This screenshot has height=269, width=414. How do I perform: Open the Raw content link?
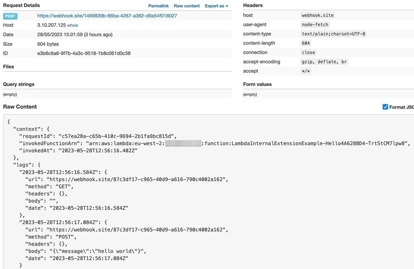click(x=187, y=6)
